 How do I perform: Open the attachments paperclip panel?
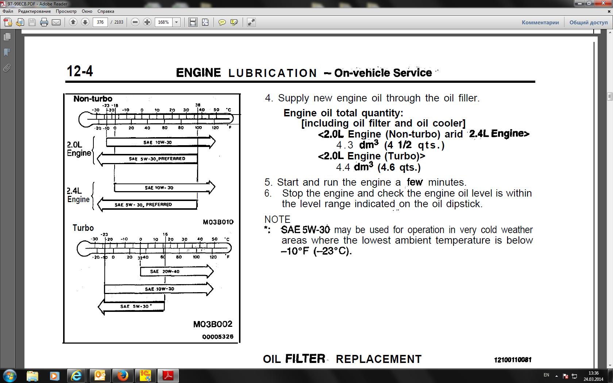(7, 68)
